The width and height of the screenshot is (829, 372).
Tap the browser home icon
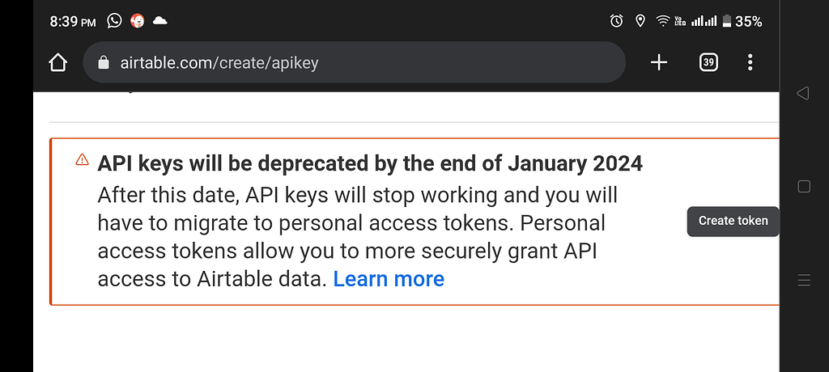pos(57,63)
